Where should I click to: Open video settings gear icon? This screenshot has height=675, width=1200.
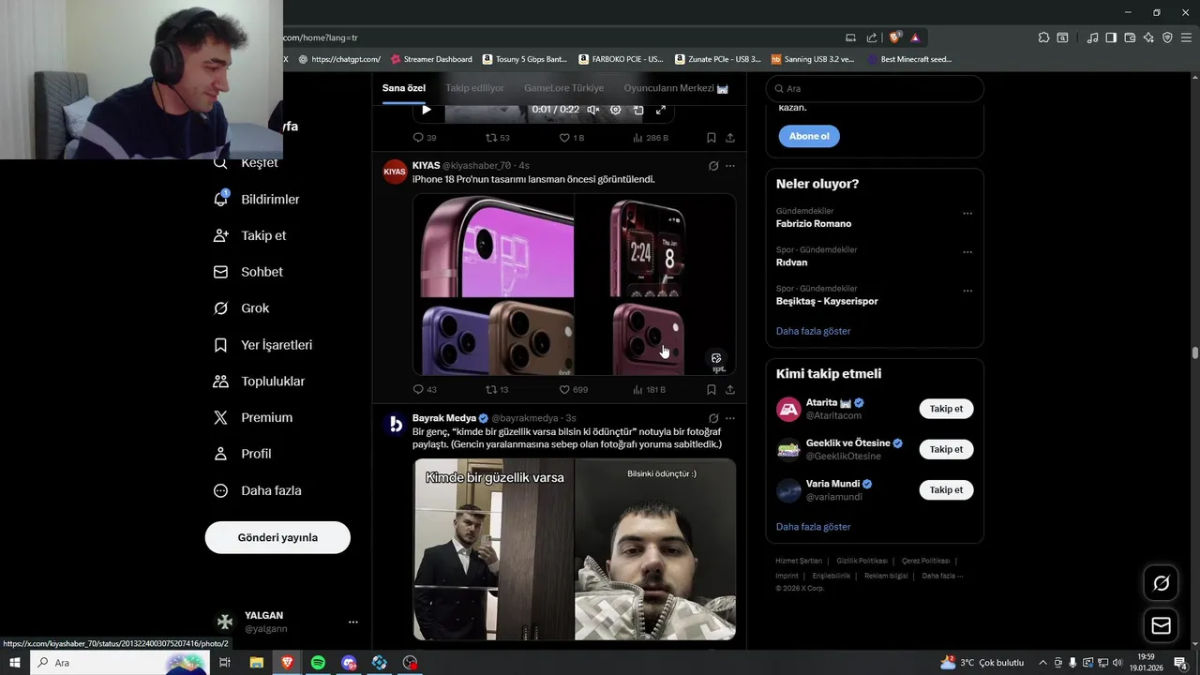click(616, 110)
